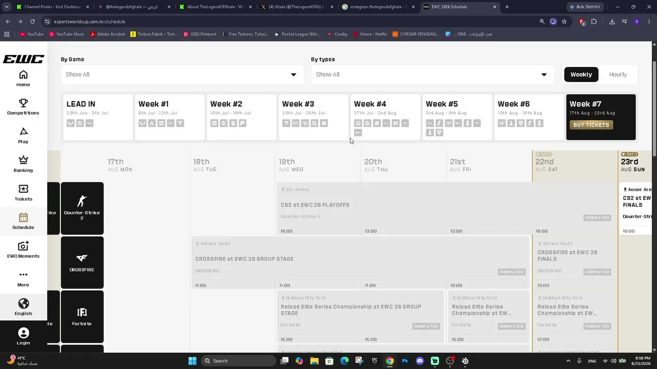The height and width of the screenshot is (369, 657).
Task: Open Discord from the taskbar
Action: (x=420, y=361)
